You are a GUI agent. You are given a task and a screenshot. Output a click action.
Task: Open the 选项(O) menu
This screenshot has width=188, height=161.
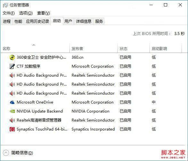click(x=26, y=13)
